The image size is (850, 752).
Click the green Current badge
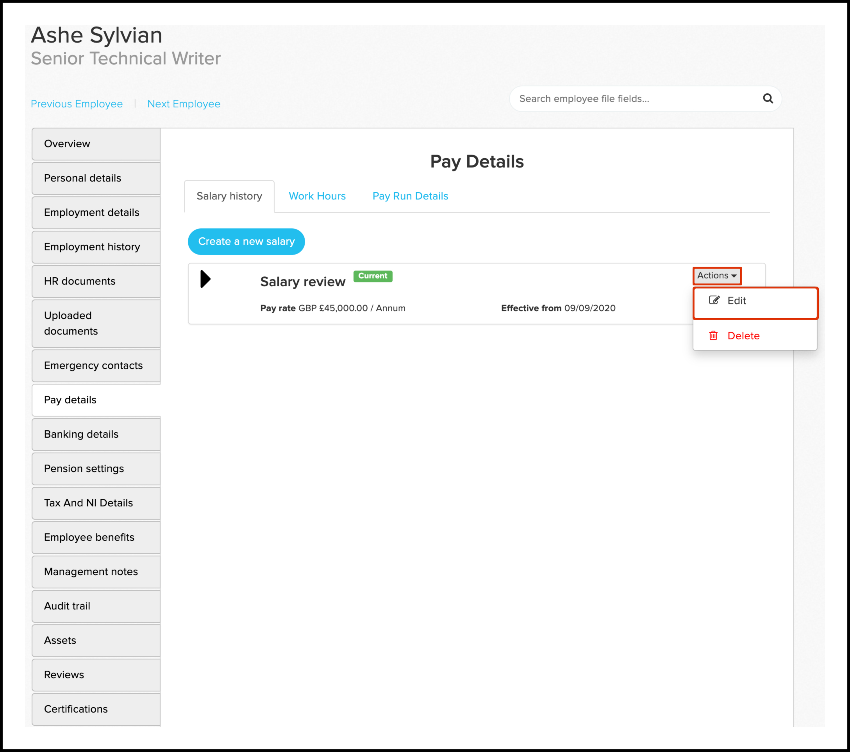373,276
